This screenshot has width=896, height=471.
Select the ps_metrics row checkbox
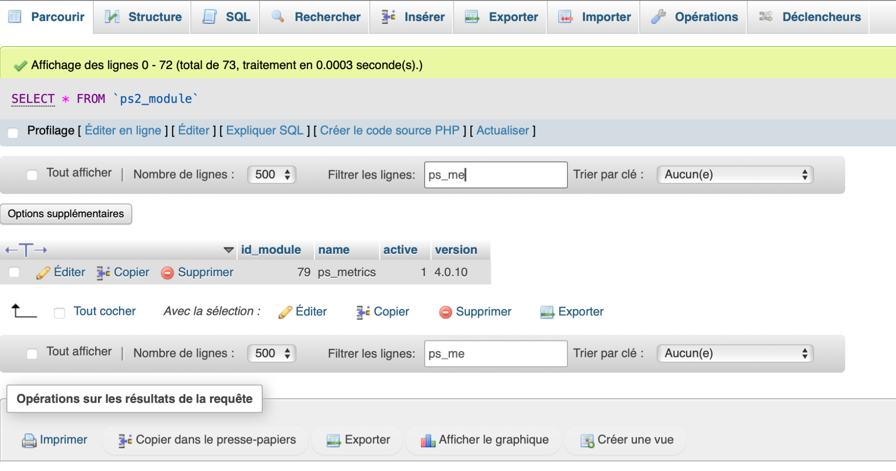tap(14, 272)
